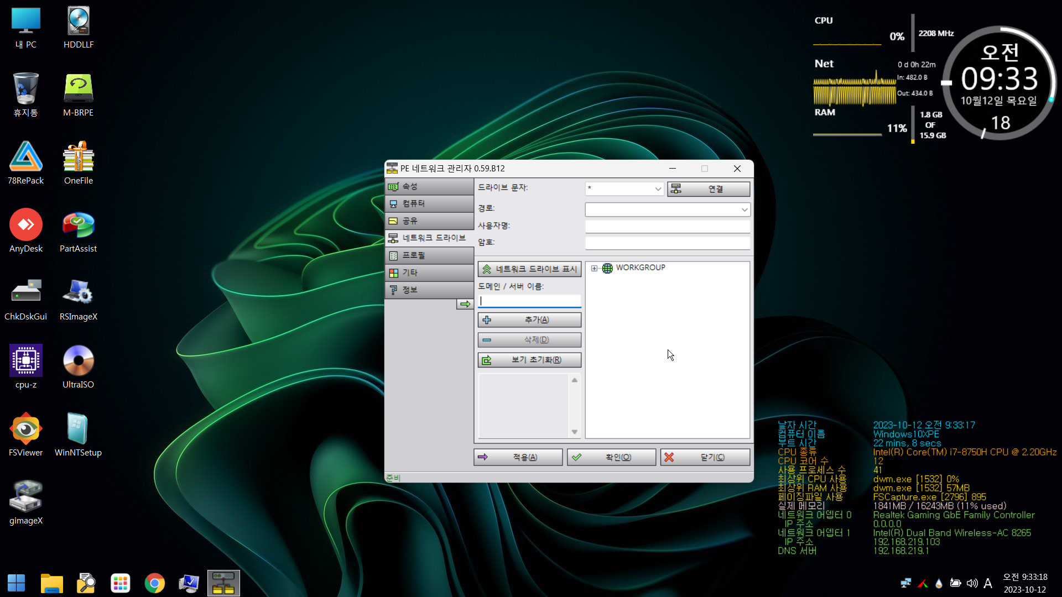Viewport: 1062px width, 597px height.
Task: Click the network tray icon
Action: (906, 583)
